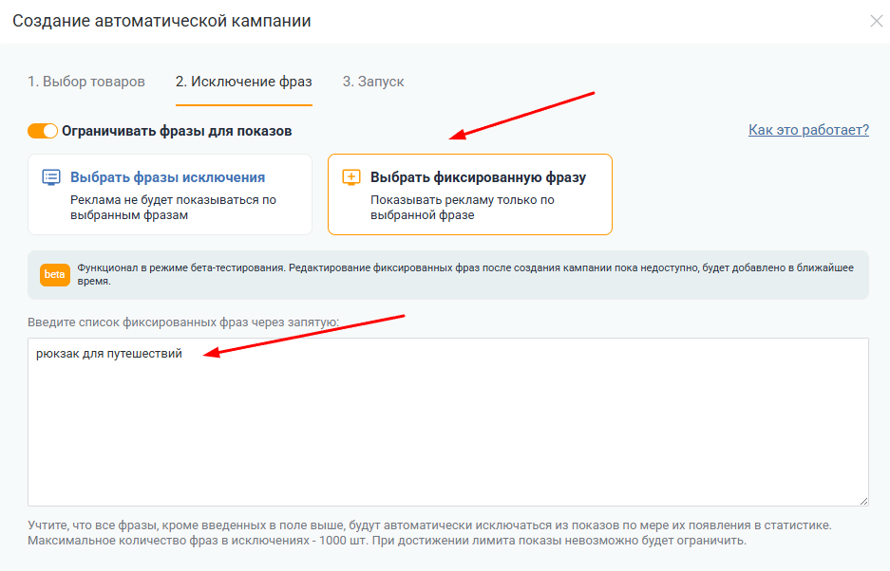This screenshot has width=890, height=571.
Task: Click the list icon for exclusion phrases
Action: click(x=51, y=177)
